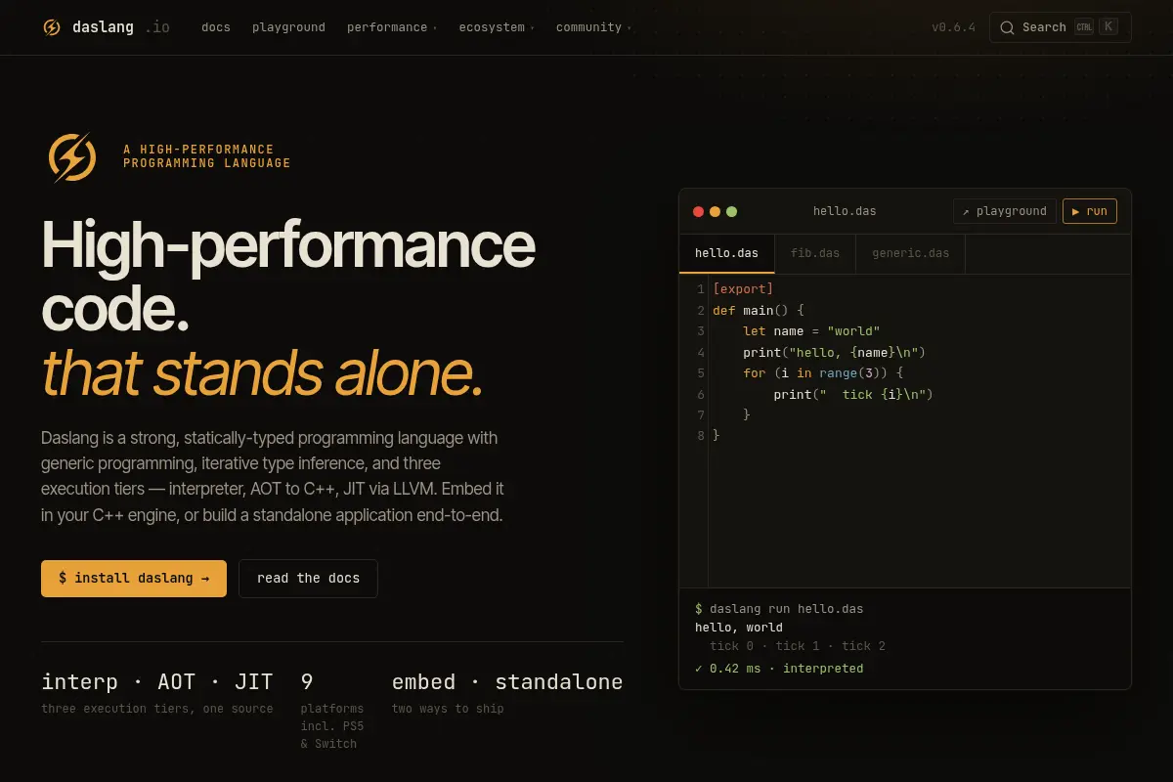Open the docs nav link
The width and height of the screenshot is (1173, 782).
pyautogui.click(x=216, y=27)
